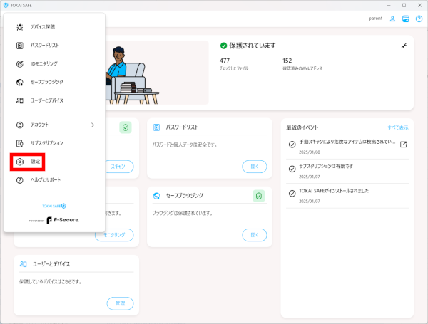428x324 pixels.
Task: Click the IDモニタリング target icon
Action: (x=20, y=64)
